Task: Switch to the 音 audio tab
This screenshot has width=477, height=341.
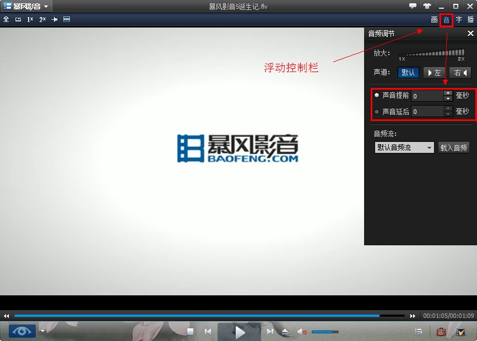Action: [446, 19]
